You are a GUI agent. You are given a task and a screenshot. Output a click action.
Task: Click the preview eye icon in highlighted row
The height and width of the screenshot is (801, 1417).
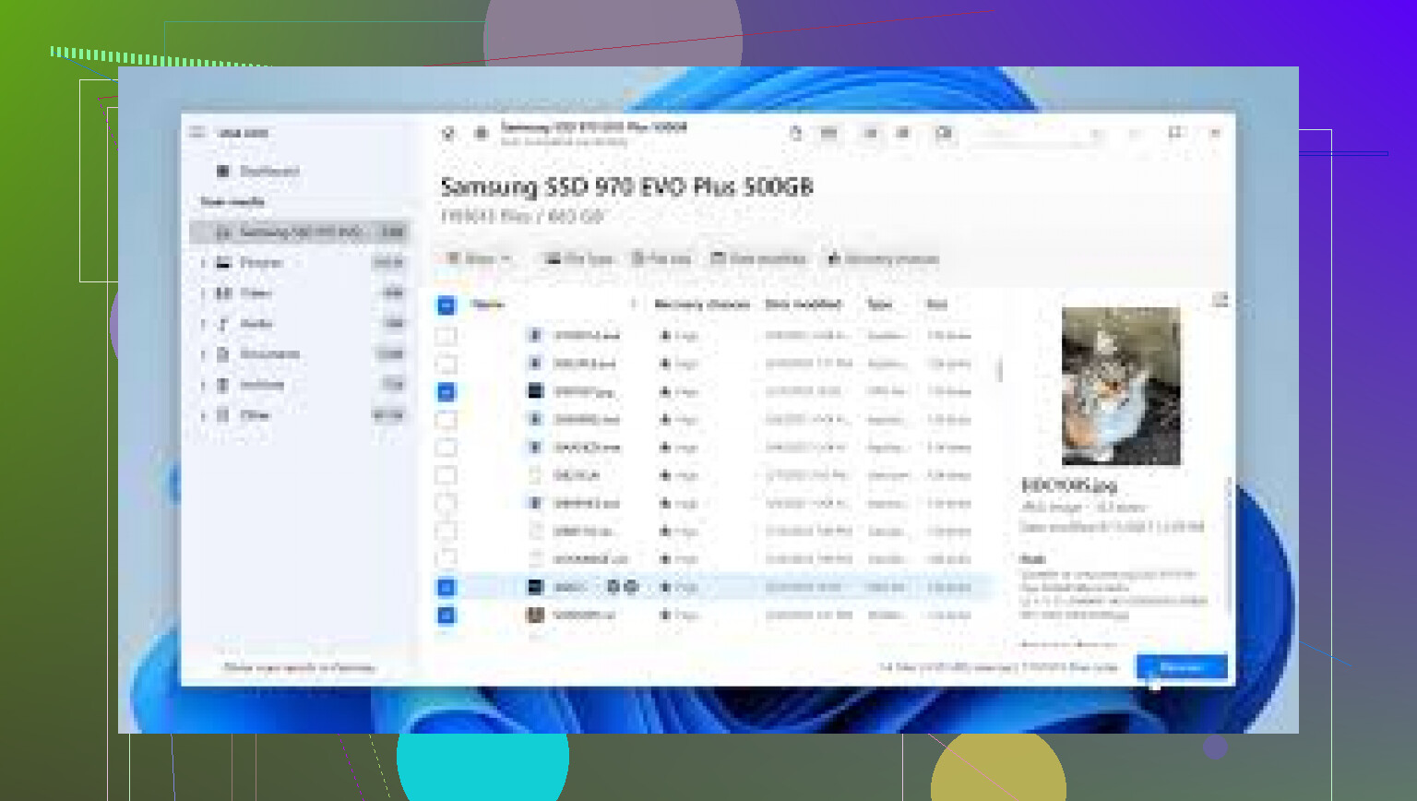613,587
